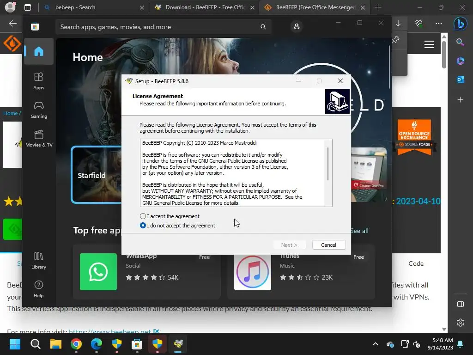Expand hidden system tray icons chevron
Viewport: 473px width, 355px height.
[x=375, y=344]
